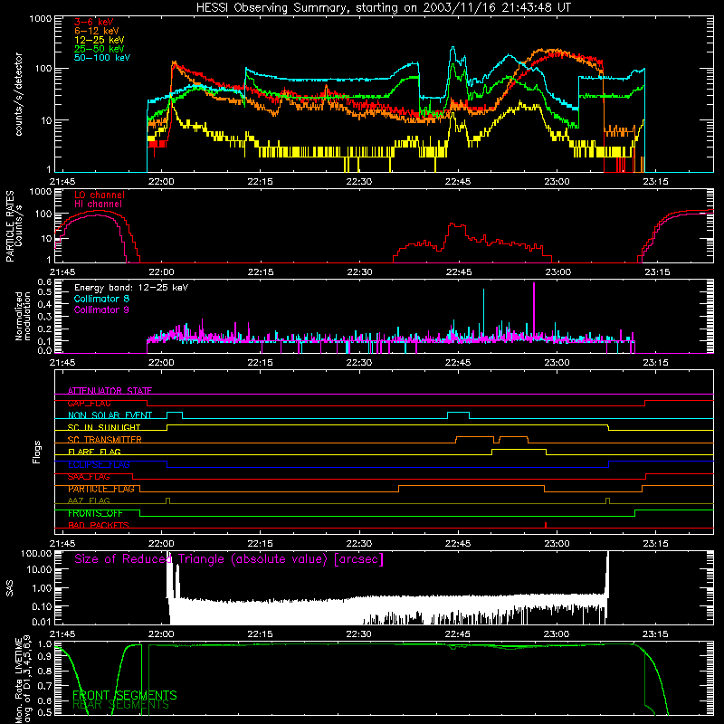The height and width of the screenshot is (724, 724).
Task: Click the 'counts/s/detector' axis label
Action: [18, 94]
